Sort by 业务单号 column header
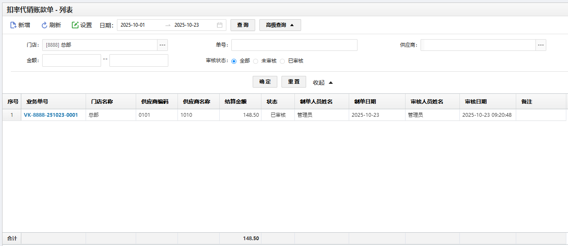This screenshot has height=246, width=568. coord(37,101)
